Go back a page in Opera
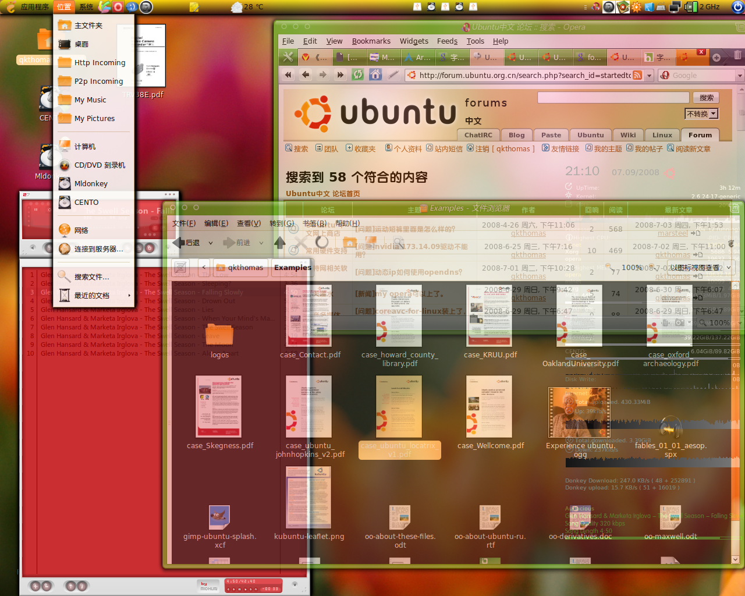The width and height of the screenshot is (745, 596). (306, 75)
